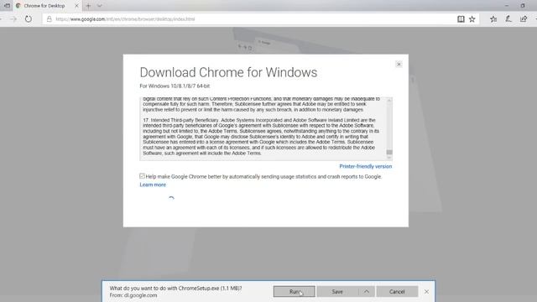The width and height of the screenshot is (537, 302).
Task: Click the For Windows 10/8.1/8/7 64-bit text
Action: coord(175,86)
